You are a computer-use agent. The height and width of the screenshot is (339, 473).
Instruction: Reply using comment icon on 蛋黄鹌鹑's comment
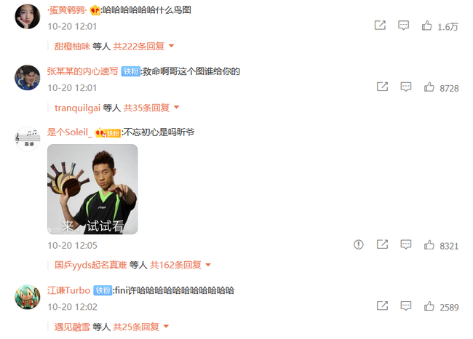pos(403,25)
